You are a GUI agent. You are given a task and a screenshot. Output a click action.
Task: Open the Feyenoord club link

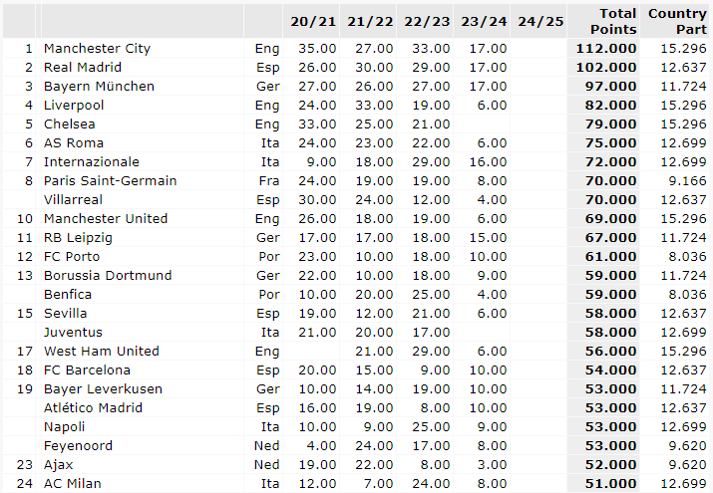coord(78,446)
